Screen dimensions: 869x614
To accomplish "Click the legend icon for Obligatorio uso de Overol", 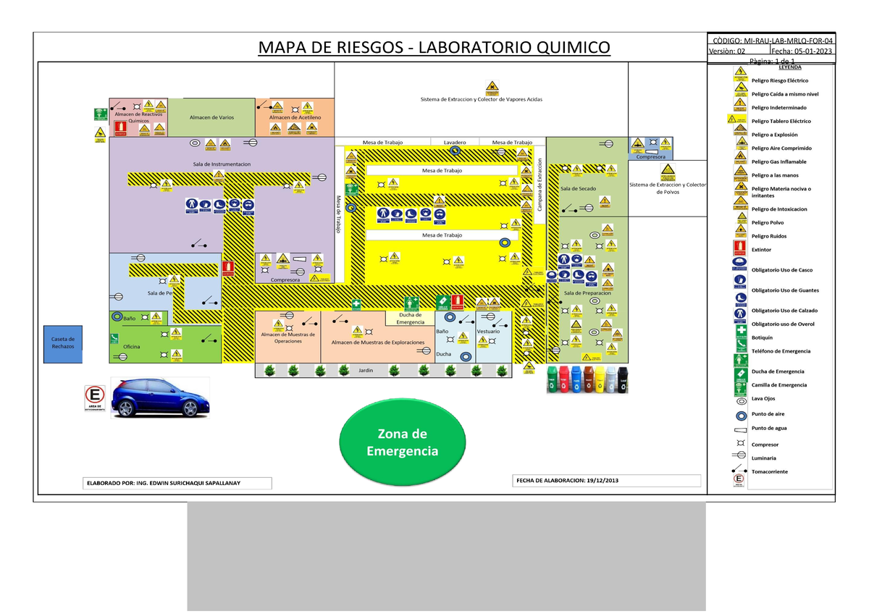I will [740, 314].
